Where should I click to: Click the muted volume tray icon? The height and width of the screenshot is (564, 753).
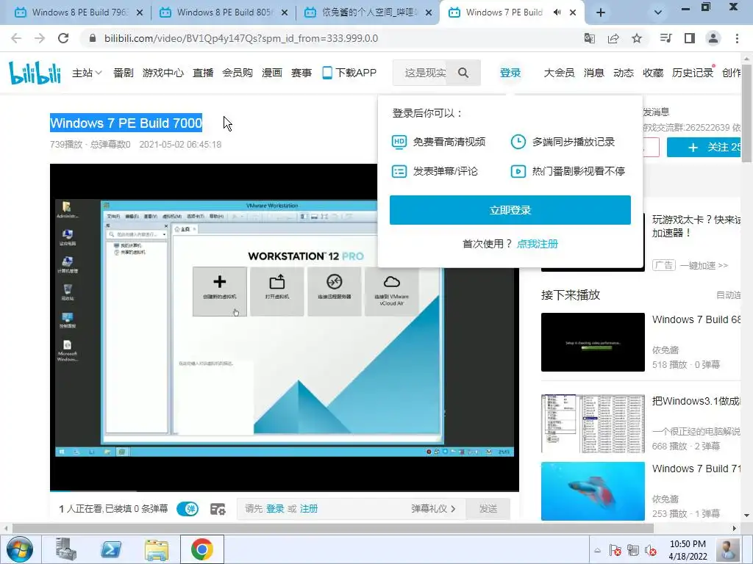(x=651, y=550)
